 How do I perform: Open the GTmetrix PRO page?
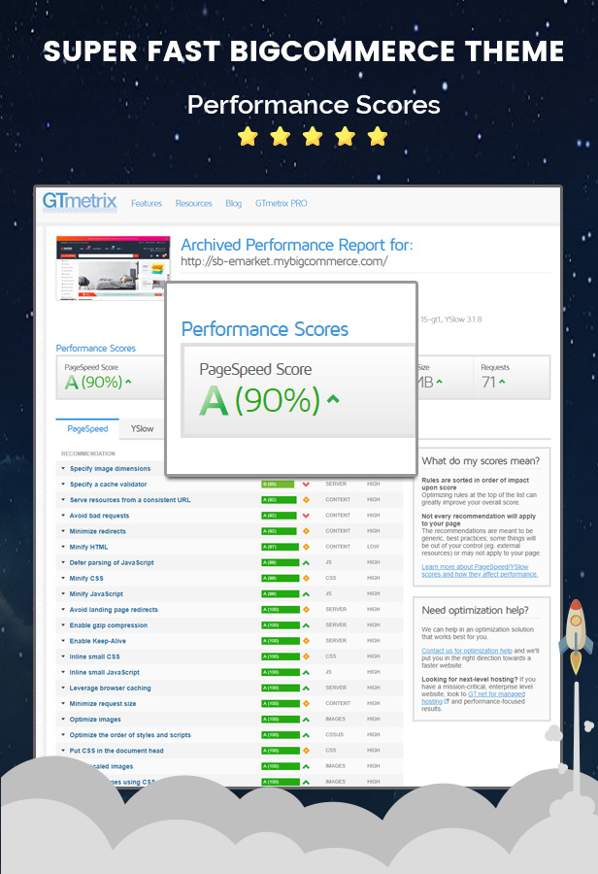281,204
